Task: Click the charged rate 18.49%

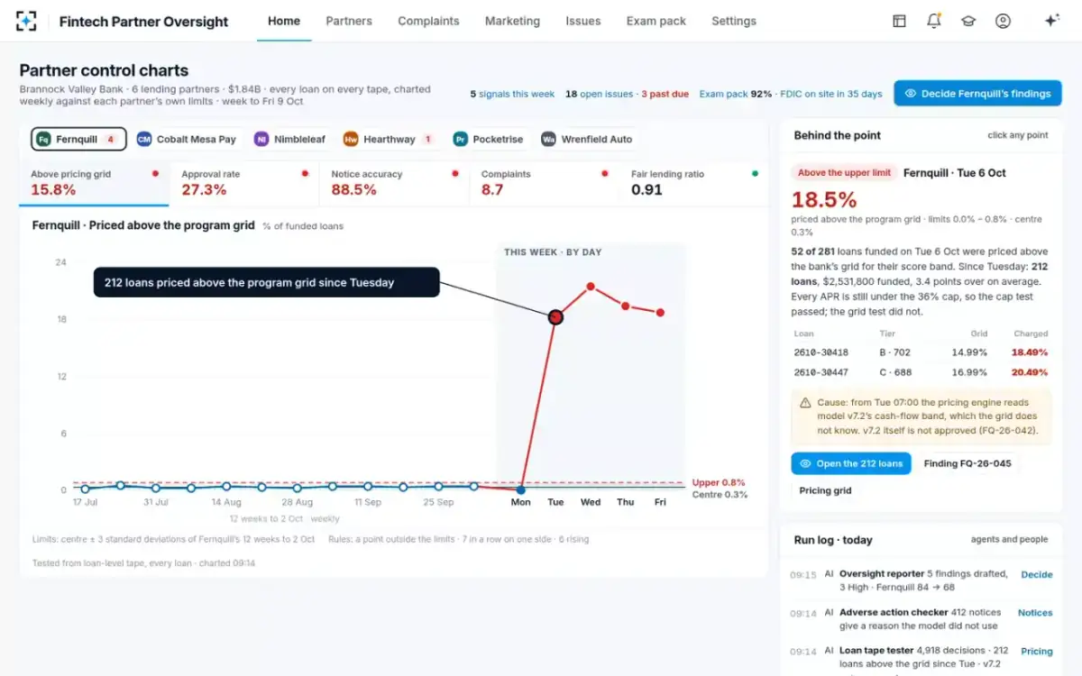Action: 1030,352
